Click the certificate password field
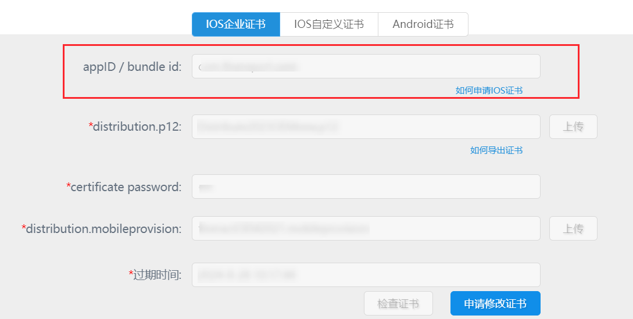Screen dimensions: 633x319 pyautogui.click(x=366, y=187)
